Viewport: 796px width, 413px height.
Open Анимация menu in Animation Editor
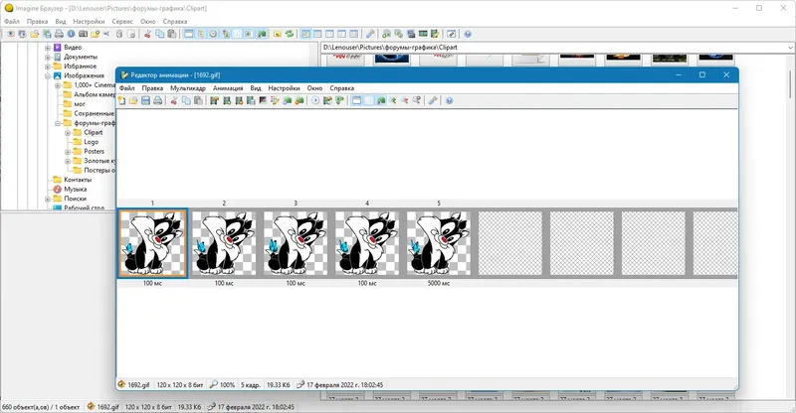[228, 88]
